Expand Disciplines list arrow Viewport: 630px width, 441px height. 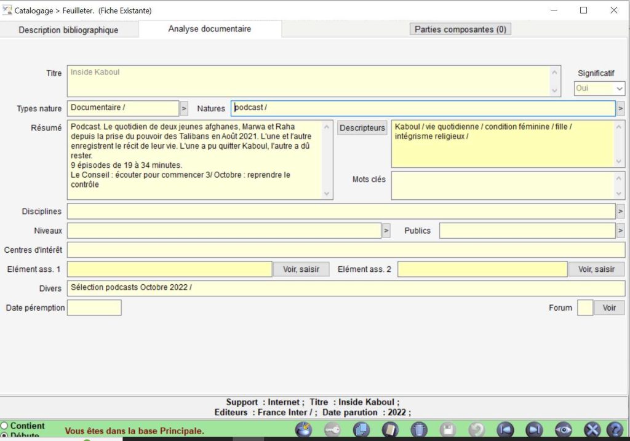coord(620,211)
